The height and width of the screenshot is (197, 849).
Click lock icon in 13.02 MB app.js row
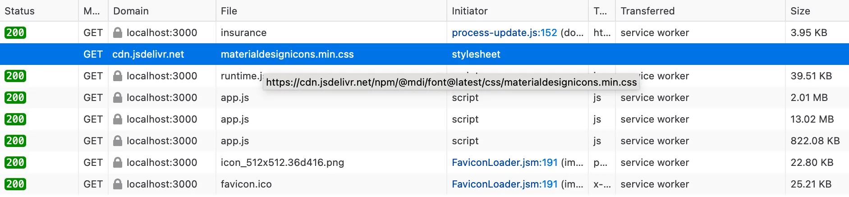[118, 119]
